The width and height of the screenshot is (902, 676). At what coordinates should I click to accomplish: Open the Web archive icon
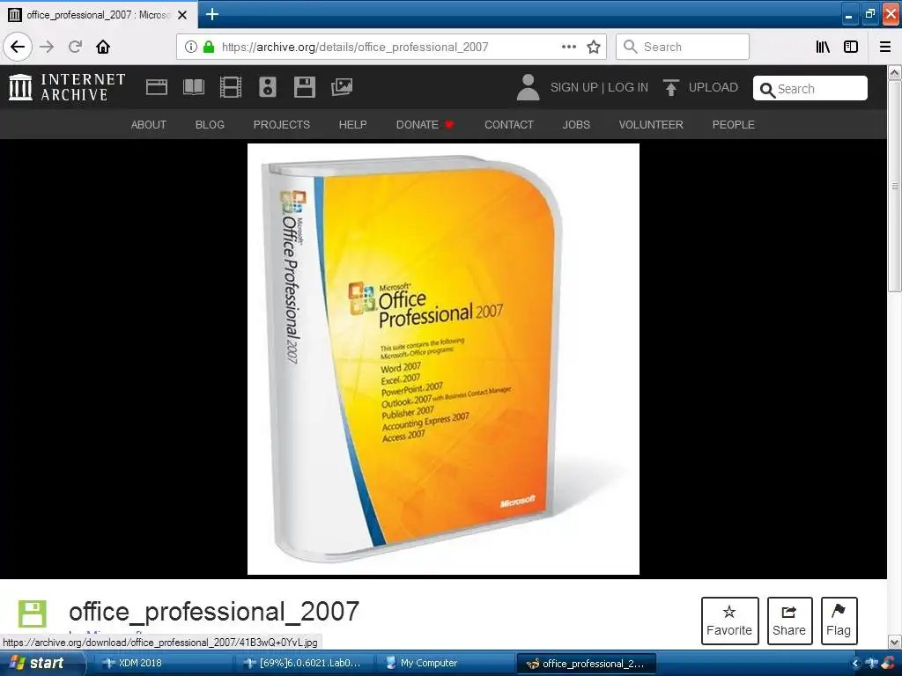tap(157, 87)
